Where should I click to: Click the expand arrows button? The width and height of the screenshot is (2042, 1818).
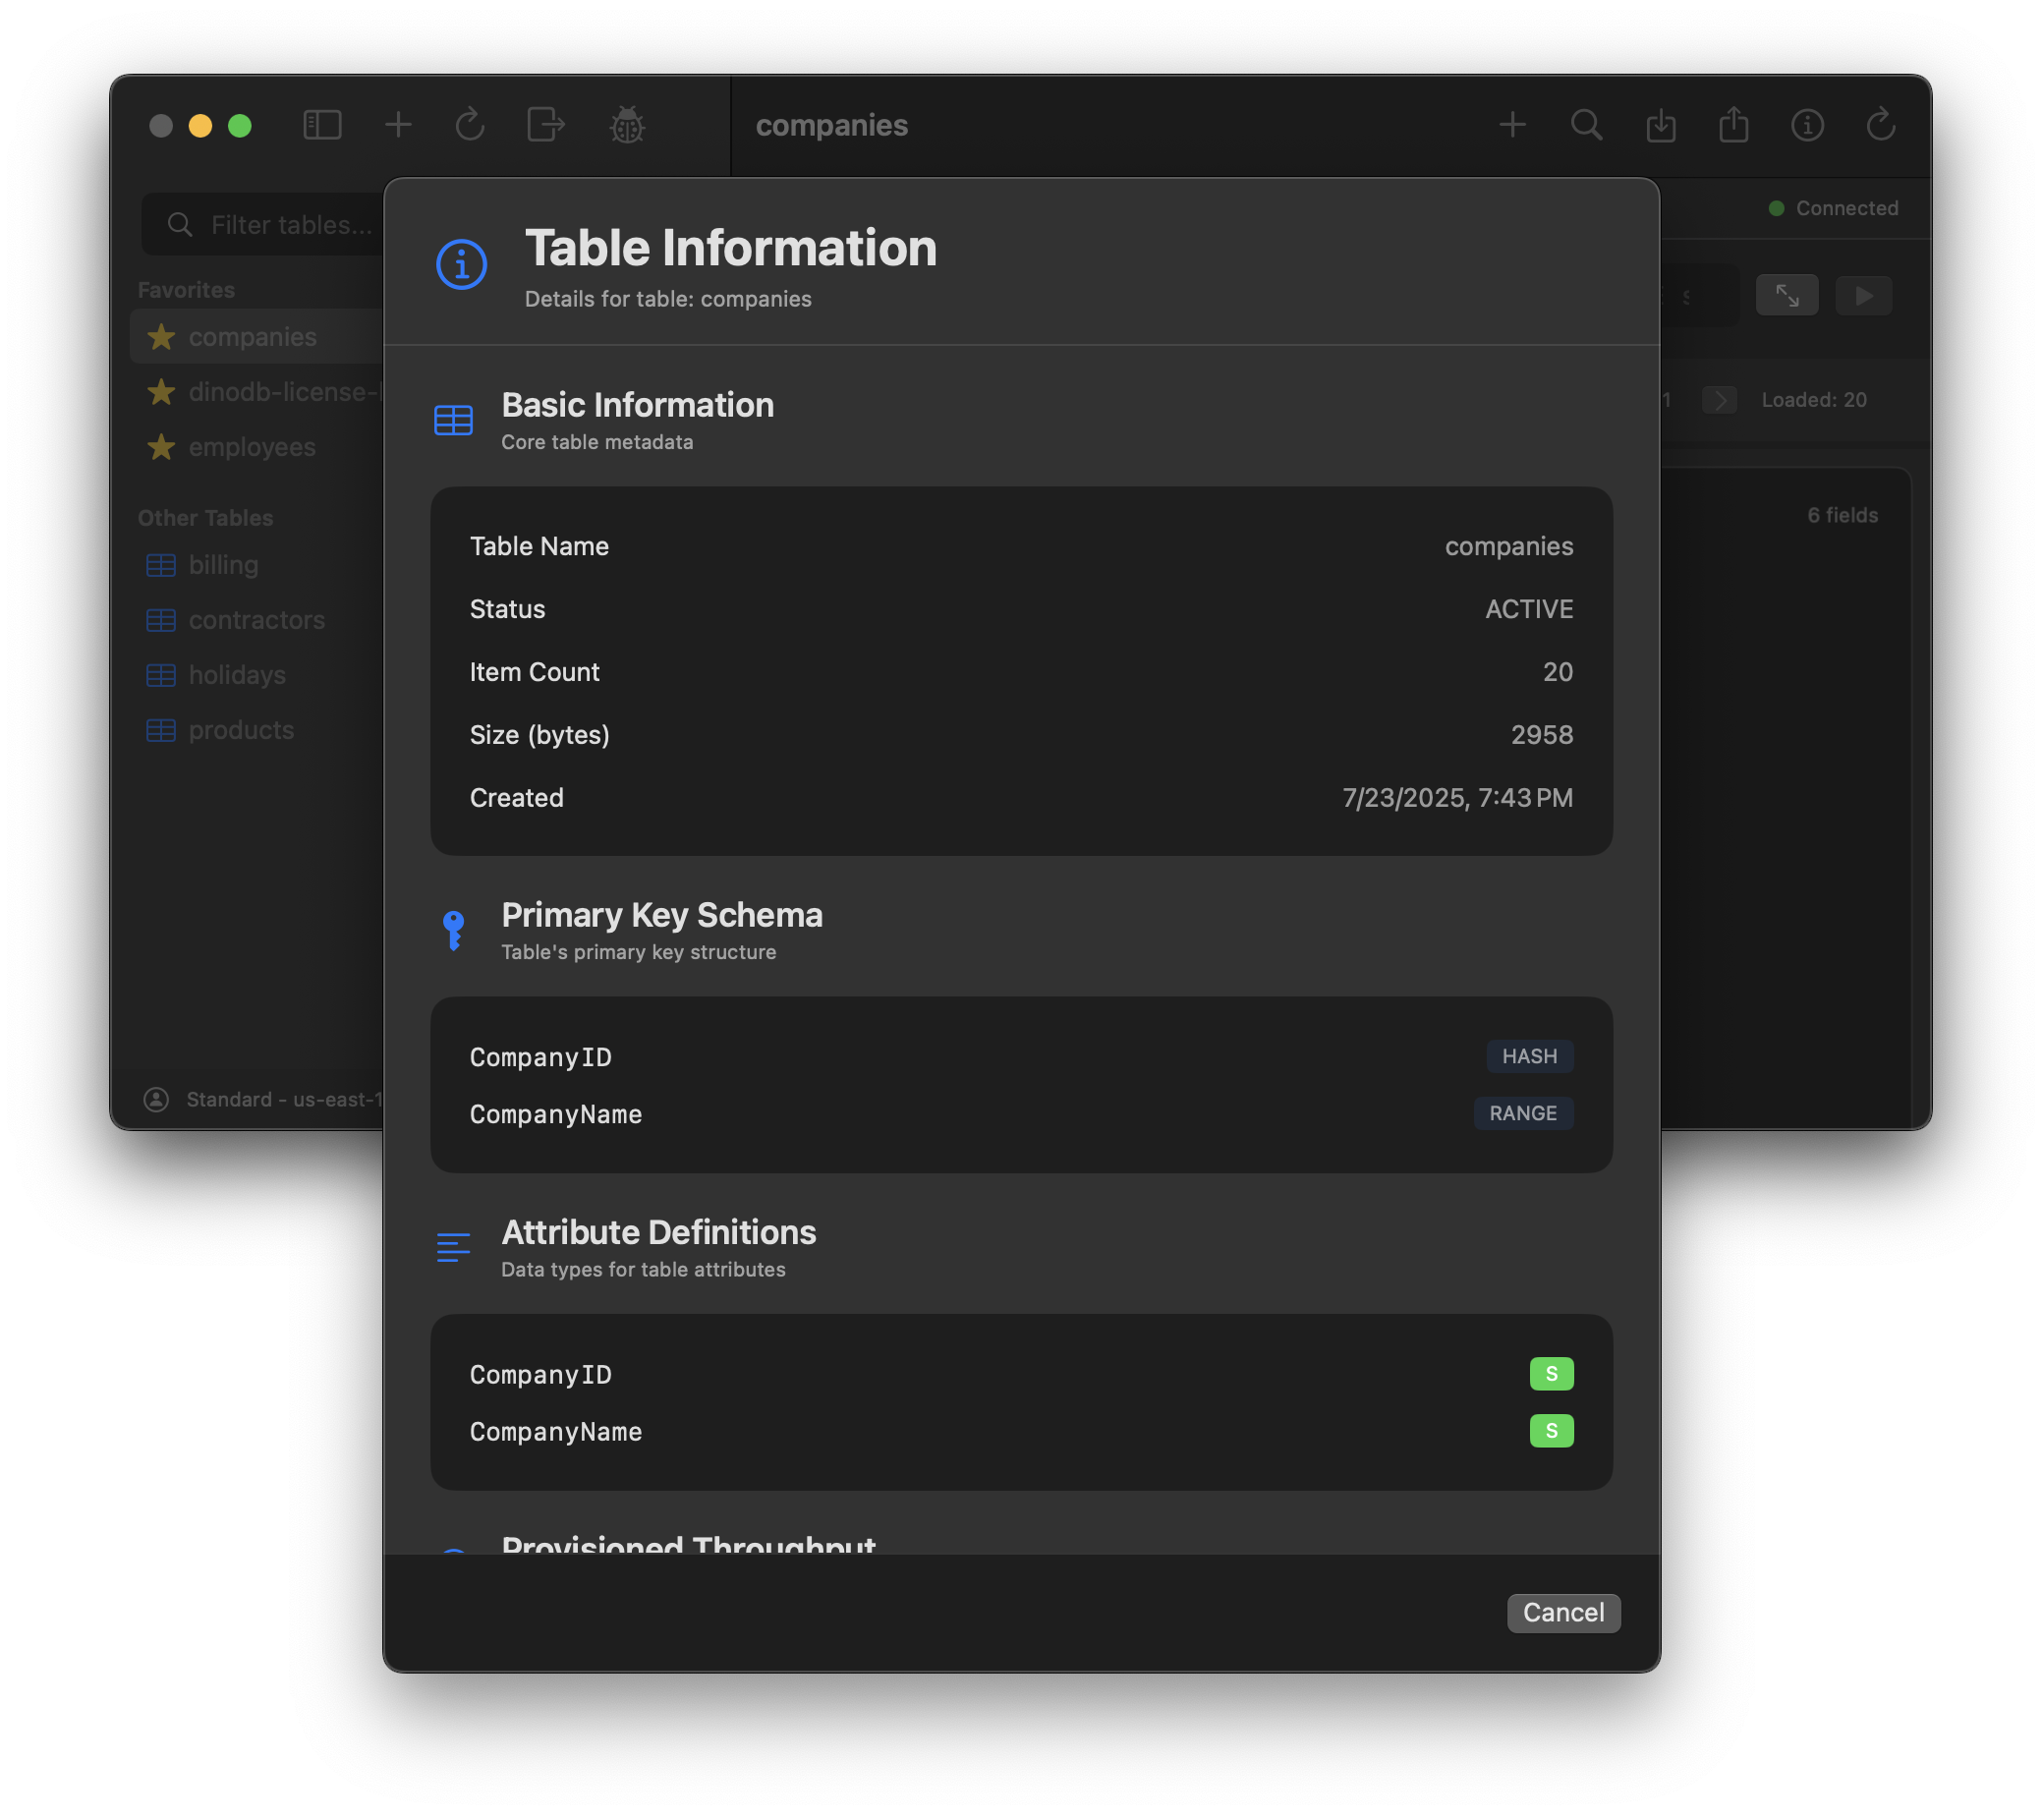(1787, 296)
